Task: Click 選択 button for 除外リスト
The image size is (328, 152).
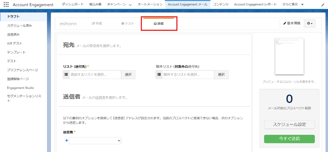Action: (221, 75)
